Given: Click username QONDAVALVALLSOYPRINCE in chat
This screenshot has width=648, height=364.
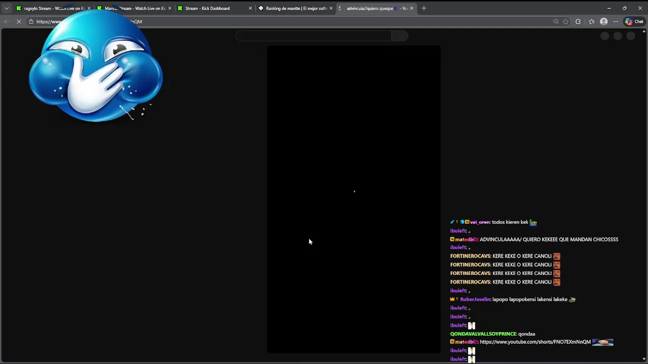Looking at the screenshot, I should tap(483, 334).
